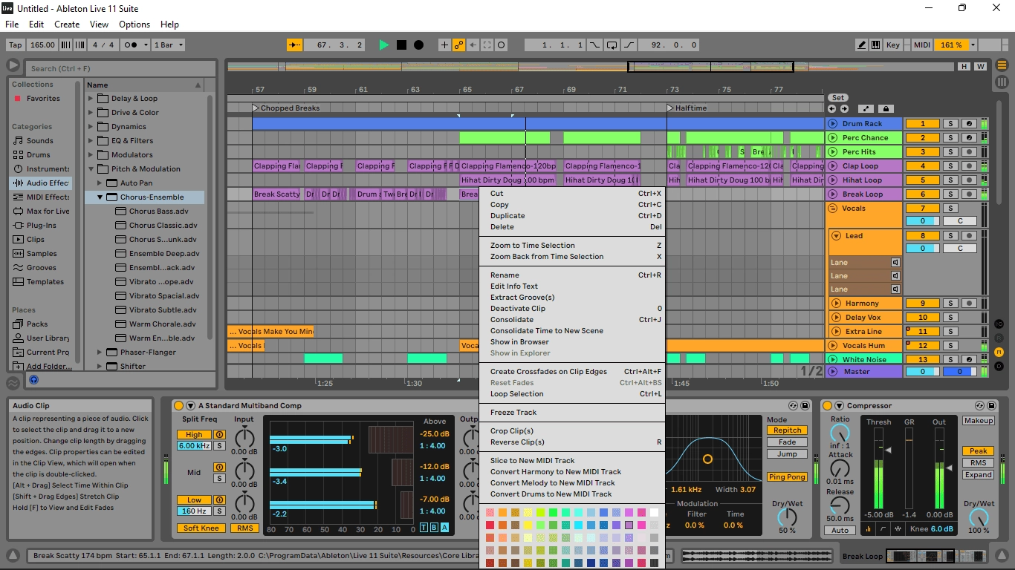Solo the Drum Rack track
This screenshot has width=1015, height=570.
click(x=950, y=124)
